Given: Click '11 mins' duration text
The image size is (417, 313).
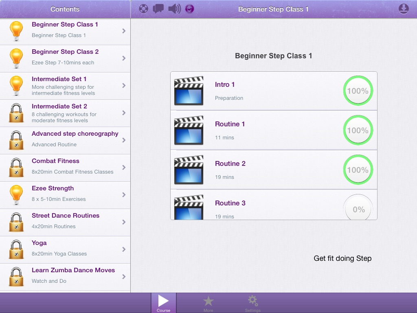Looking at the screenshot, I should coord(224,138).
